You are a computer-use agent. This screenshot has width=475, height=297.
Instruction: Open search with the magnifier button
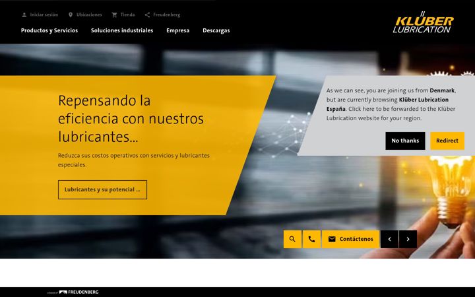[x=292, y=239]
